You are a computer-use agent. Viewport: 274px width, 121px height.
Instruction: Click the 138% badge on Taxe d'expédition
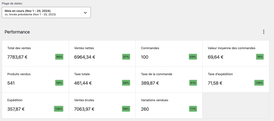tap(259, 83)
